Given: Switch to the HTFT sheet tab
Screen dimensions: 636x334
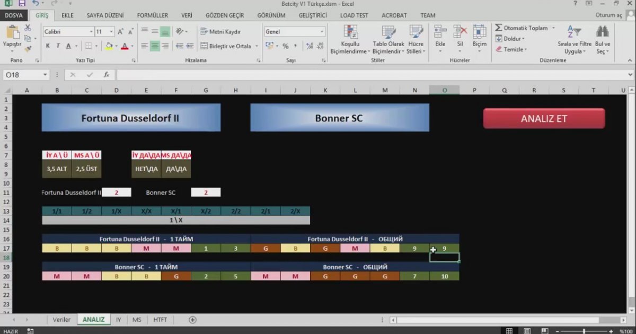Looking at the screenshot, I should [x=160, y=320].
